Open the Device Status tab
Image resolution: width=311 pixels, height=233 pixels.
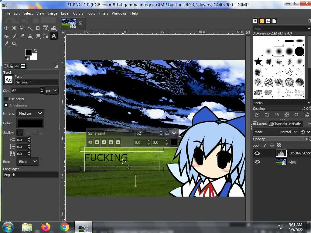pos(11,66)
